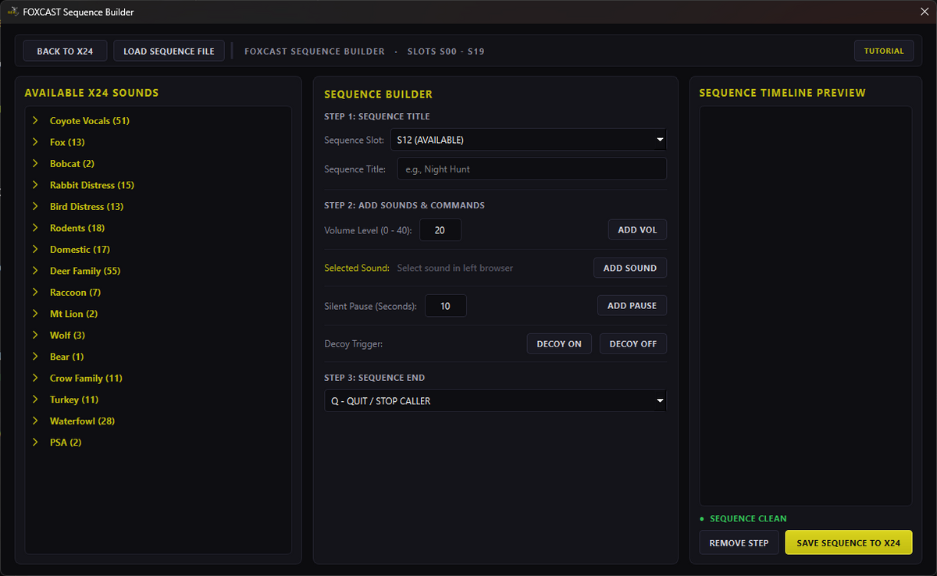
Task: Expand the Rodents (18) chevron
Action: 35,228
